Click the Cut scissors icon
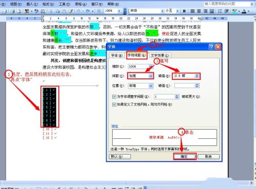This screenshot has height=189, width=256. [x=51, y=11]
